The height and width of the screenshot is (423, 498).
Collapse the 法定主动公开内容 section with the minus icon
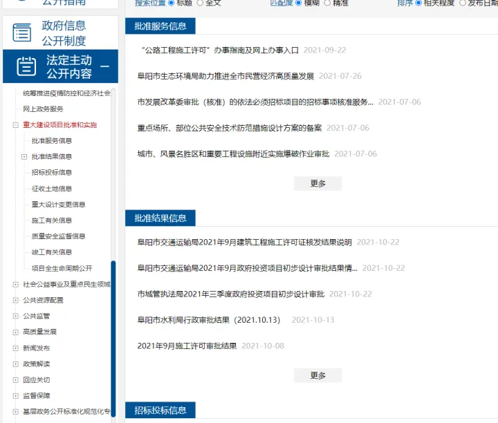(x=105, y=66)
